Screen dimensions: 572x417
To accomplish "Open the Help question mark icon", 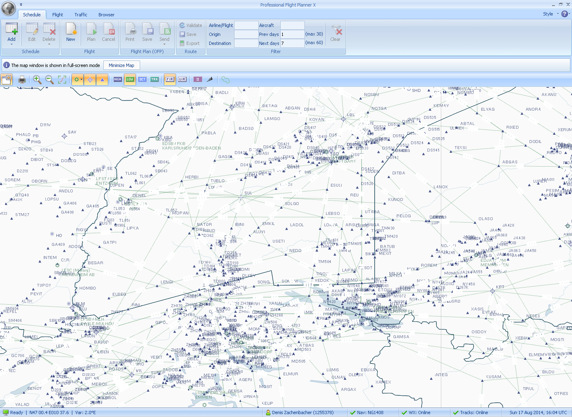I will (565, 14).
